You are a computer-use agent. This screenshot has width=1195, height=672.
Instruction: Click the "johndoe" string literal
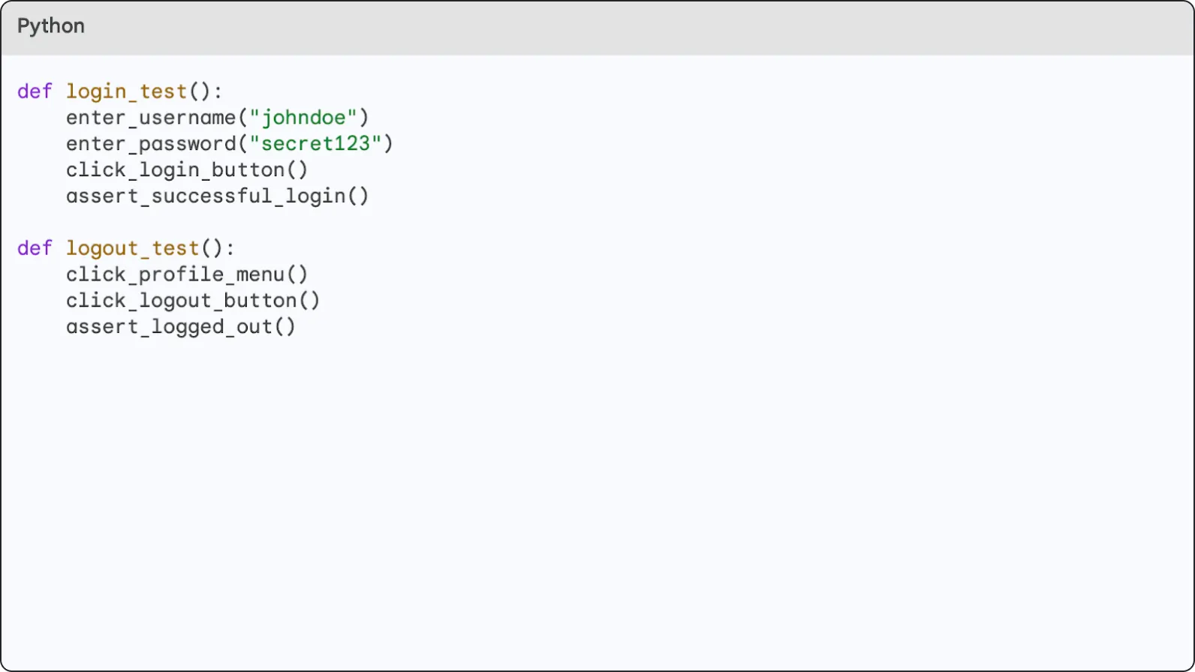tap(303, 118)
